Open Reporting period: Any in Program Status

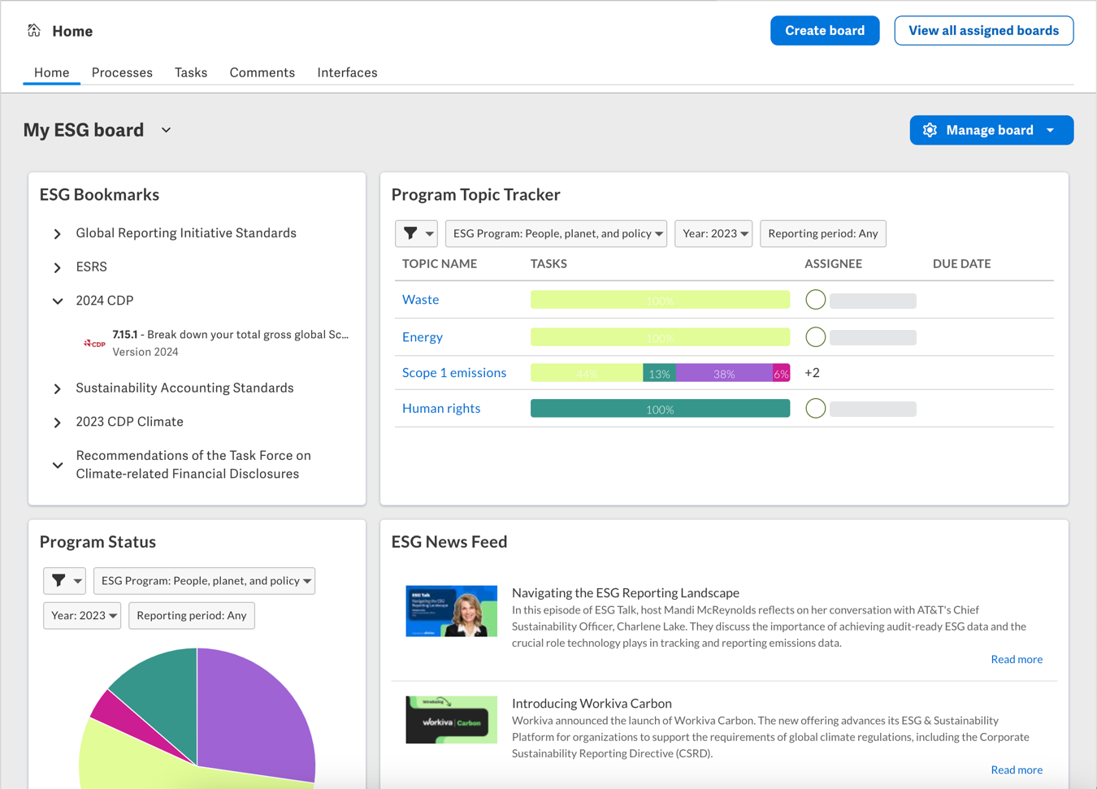coord(192,615)
